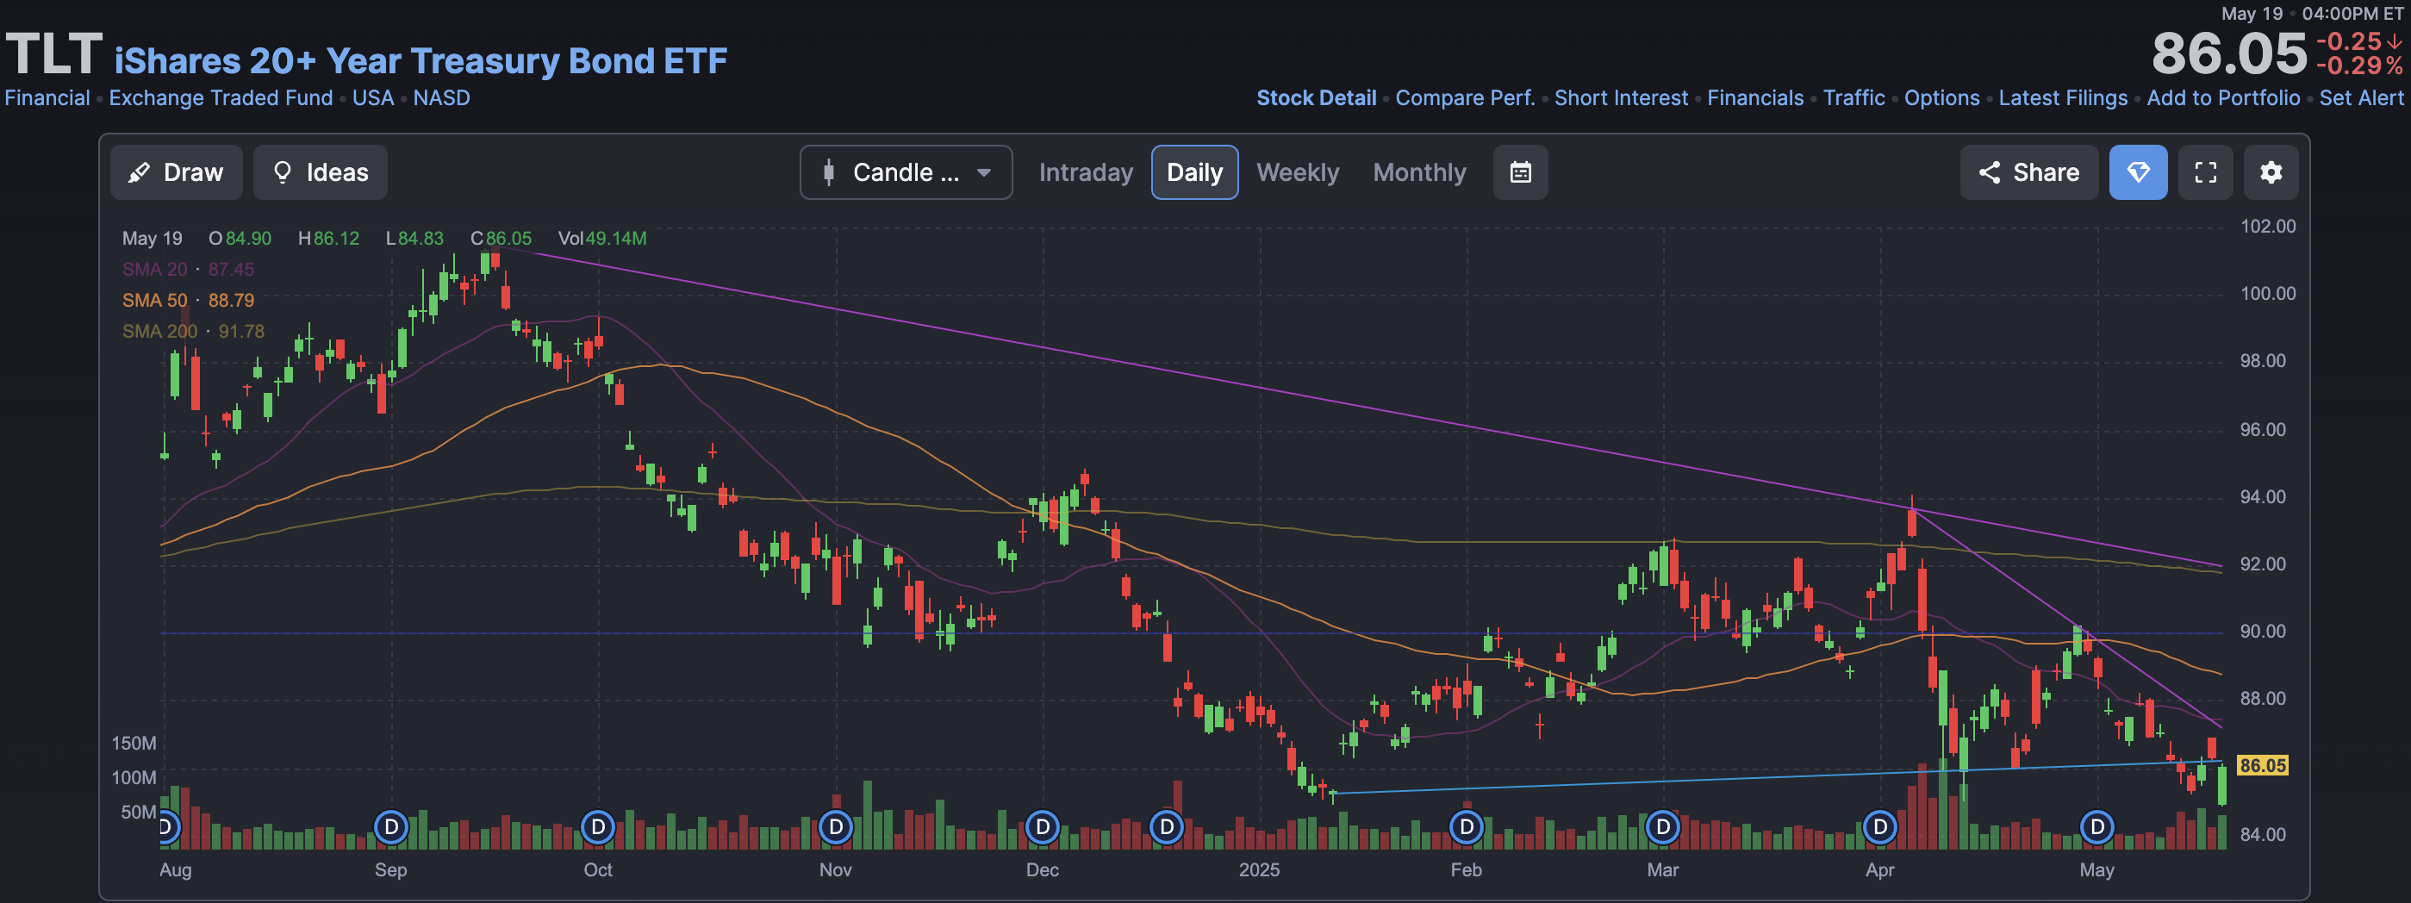Click the dividend marker at Mar
2411x903 pixels.
[x=1663, y=827]
